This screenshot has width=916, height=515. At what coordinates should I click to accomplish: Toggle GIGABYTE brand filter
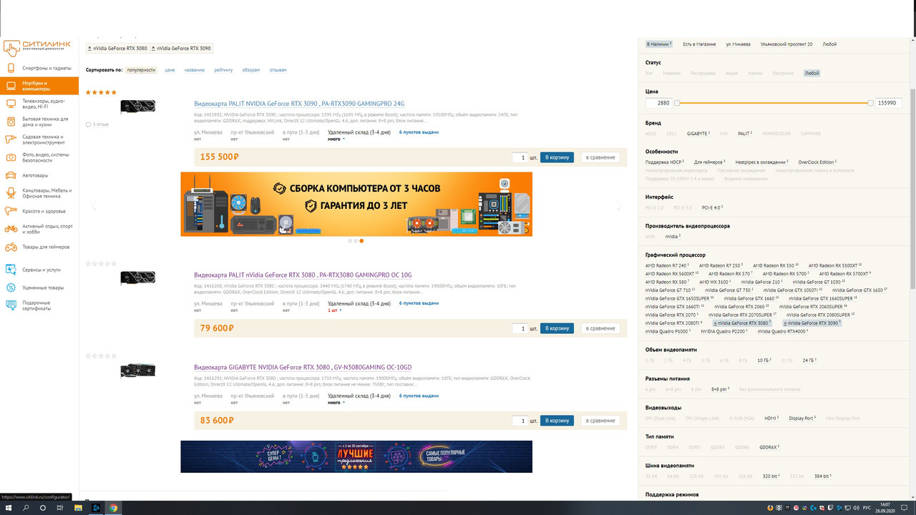click(x=698, y=134)
